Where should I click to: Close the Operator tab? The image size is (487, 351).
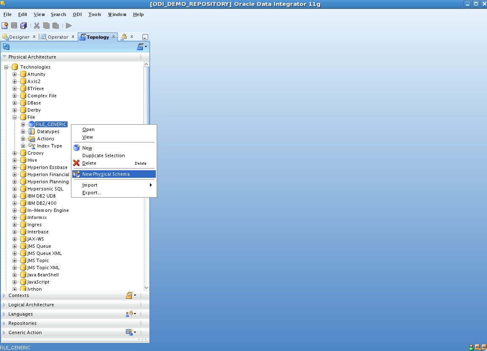click(x=73, y=37)
